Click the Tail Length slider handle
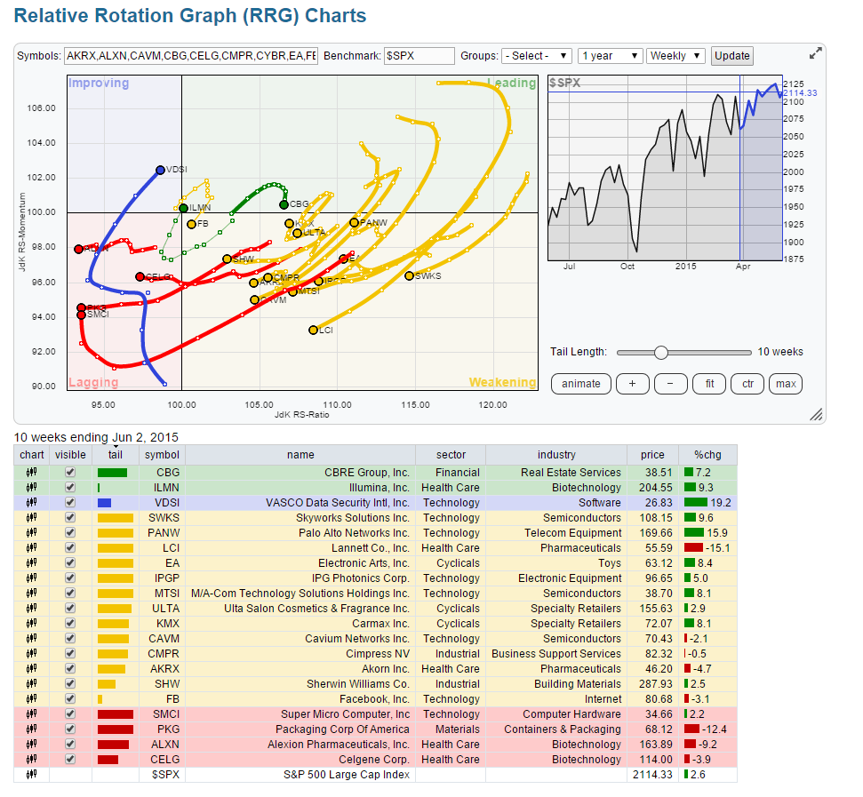Viewport: 863px width, 797px height. pos(661,353)
